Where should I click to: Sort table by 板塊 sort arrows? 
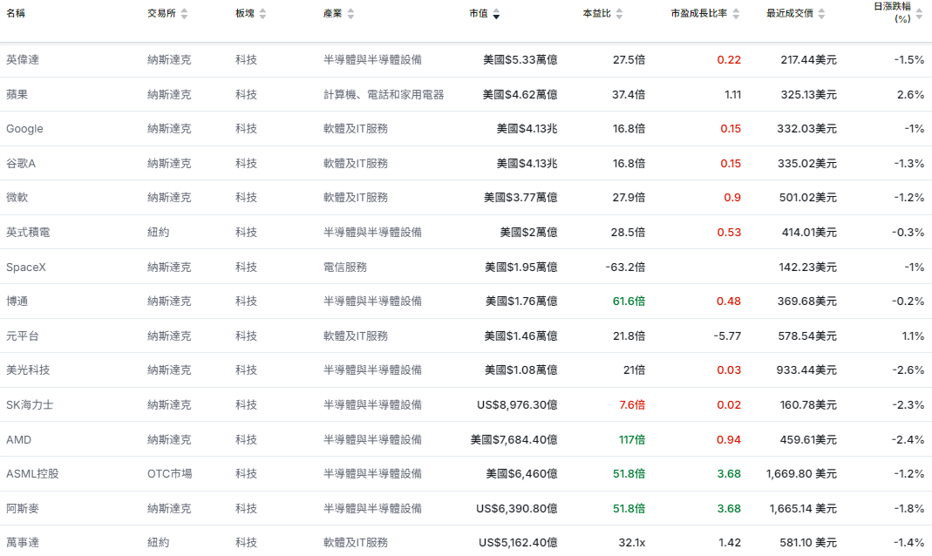click(x=262, y=14)
